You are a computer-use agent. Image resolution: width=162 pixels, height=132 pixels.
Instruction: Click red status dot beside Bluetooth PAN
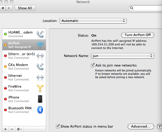(5, 110)
